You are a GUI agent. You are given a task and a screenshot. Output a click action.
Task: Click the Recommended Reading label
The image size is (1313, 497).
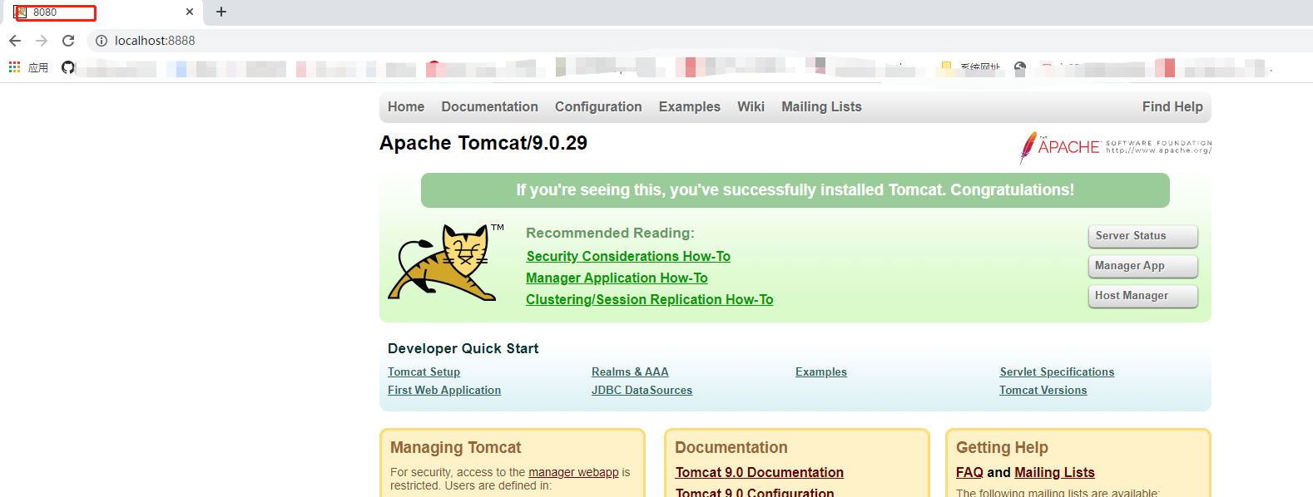[x=610, y=233]
